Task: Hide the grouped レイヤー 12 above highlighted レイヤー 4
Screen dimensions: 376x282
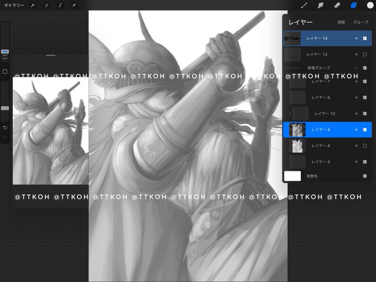Action: [x=365, y=114]
